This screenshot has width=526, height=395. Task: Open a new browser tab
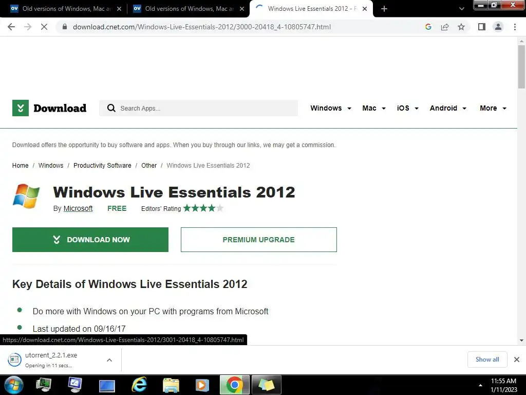pos(384,9)
